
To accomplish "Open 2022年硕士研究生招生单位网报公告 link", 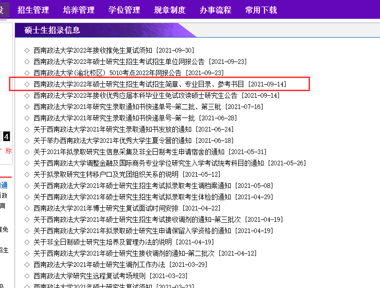I will point(119,62).
